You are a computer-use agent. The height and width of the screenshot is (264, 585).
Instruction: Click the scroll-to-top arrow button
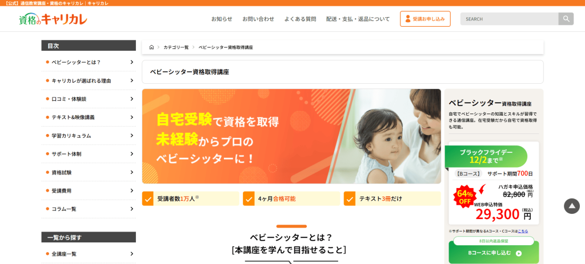click(571, 206)
